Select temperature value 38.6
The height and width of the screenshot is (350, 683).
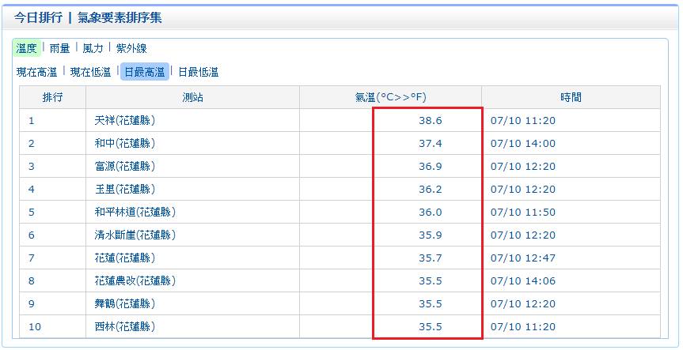pyautogui.click(x=431, y=120)
